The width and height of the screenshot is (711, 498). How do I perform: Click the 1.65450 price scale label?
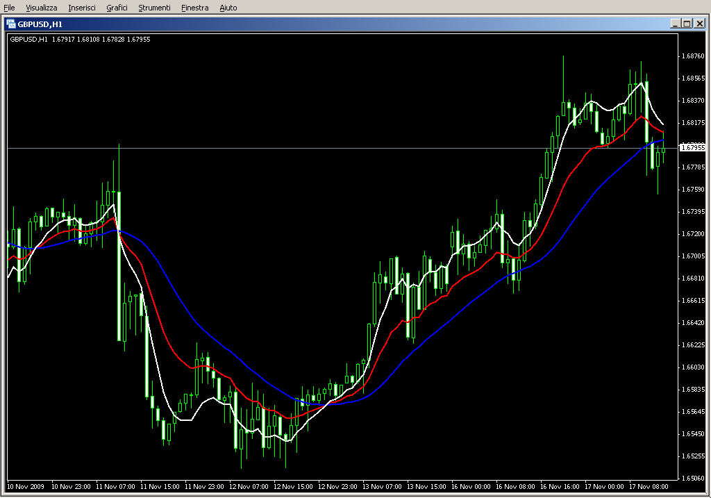(694, 434)
